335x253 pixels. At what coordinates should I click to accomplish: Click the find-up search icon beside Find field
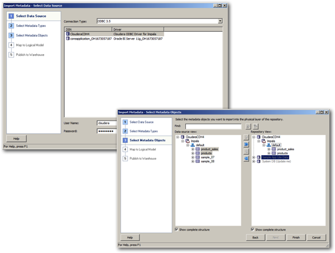[256, 126]
